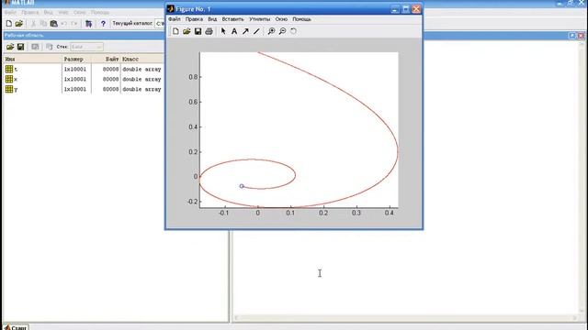588x330 pixels.
Task: Open Вставить menu in Figure window
Action: click(232, 19)
